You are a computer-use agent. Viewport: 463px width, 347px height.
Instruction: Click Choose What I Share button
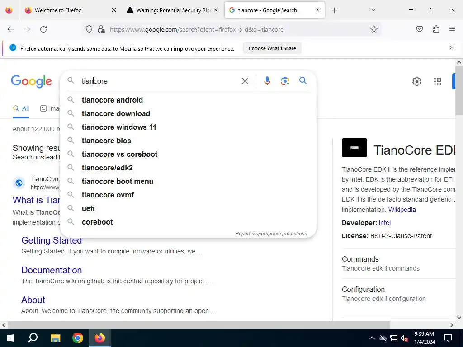(272, 48)
